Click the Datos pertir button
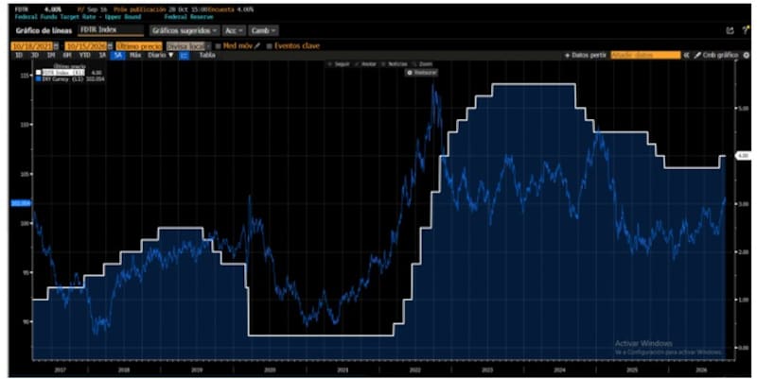Image resolution: width=757 pixels, height=379 pixels. [x=586, y=56]
